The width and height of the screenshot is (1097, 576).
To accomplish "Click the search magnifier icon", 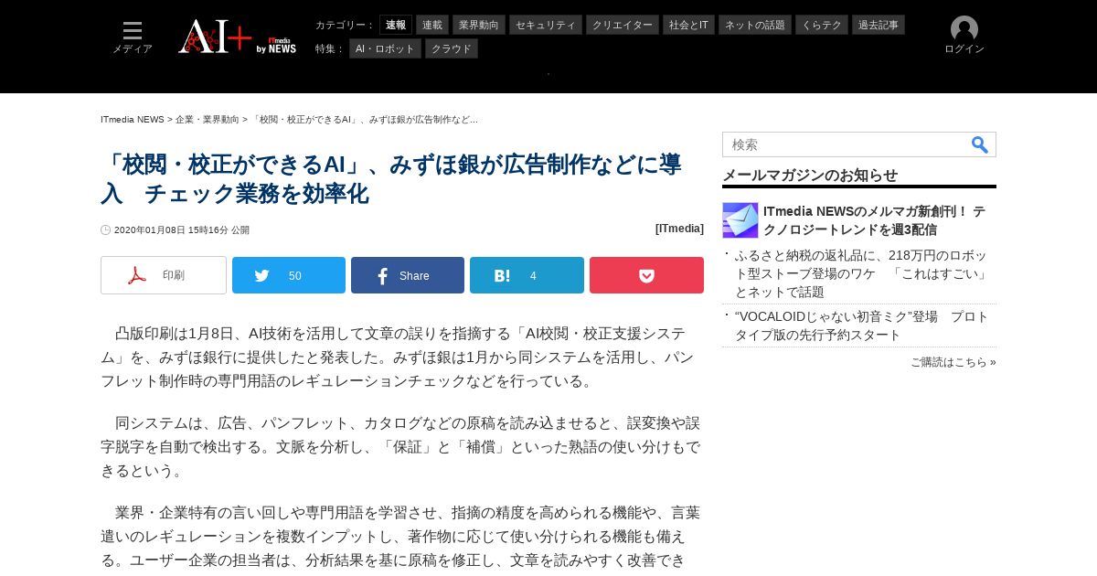I will coord(979,144).
